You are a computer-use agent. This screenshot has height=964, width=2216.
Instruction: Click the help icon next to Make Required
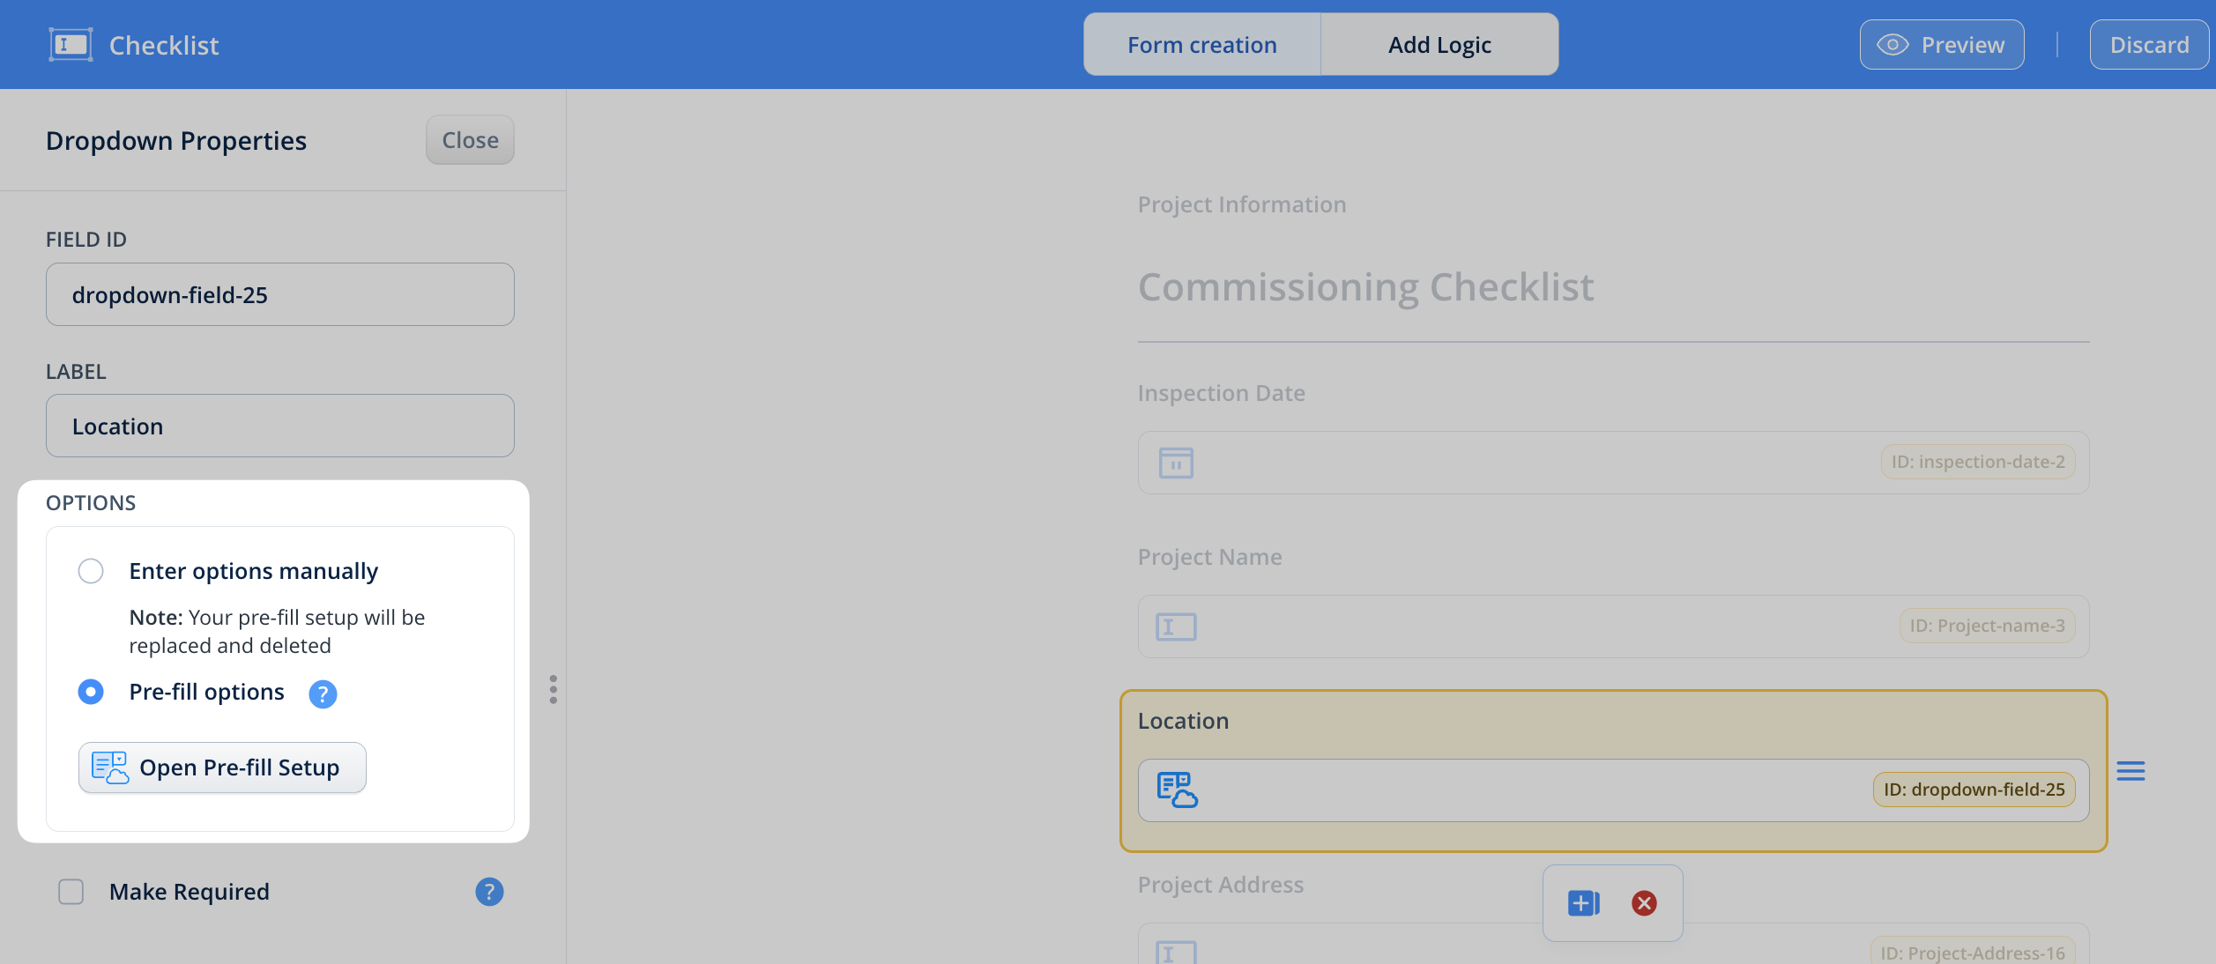(x=489, y=892)
